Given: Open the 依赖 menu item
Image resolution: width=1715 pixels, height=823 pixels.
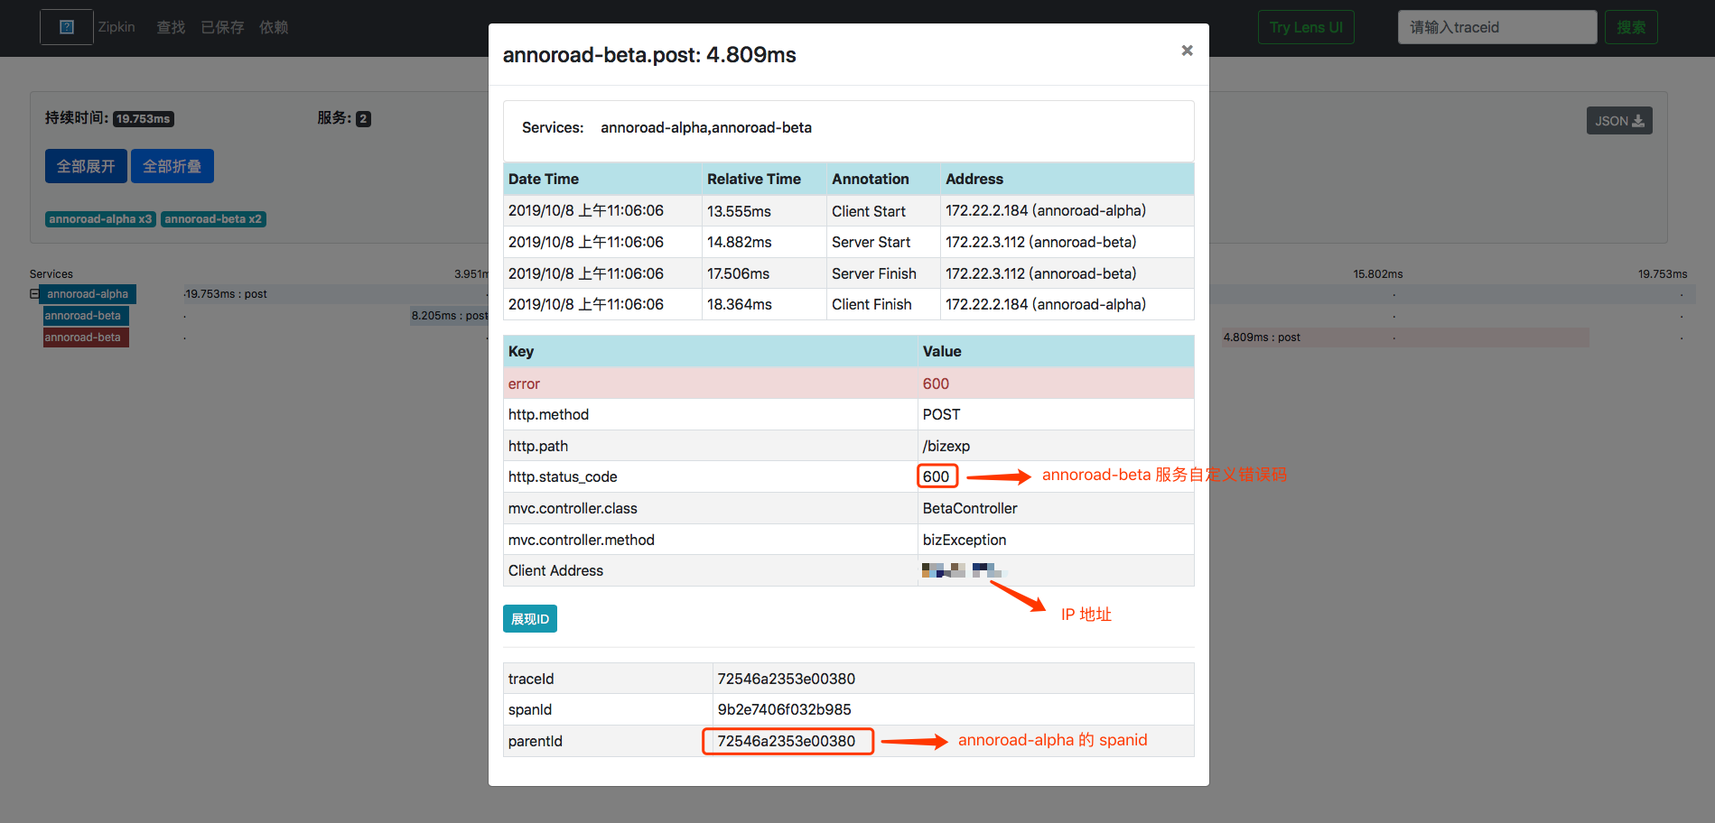Looking at the screenshot, I should click(274, 27).
